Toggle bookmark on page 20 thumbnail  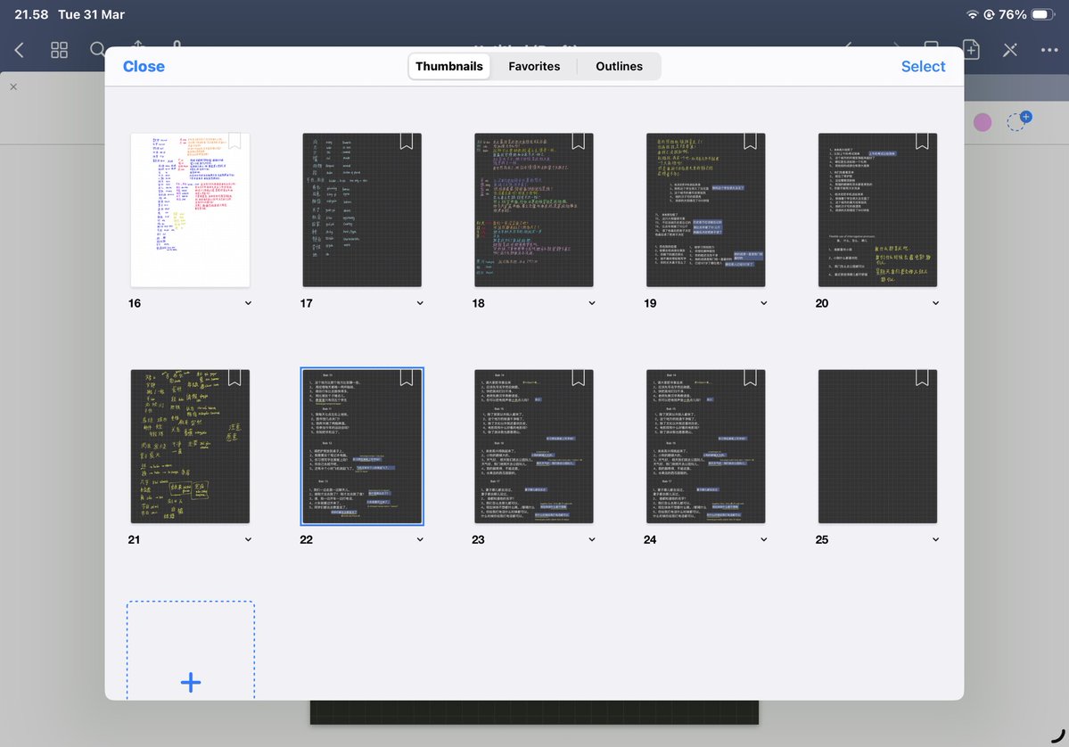922,141
